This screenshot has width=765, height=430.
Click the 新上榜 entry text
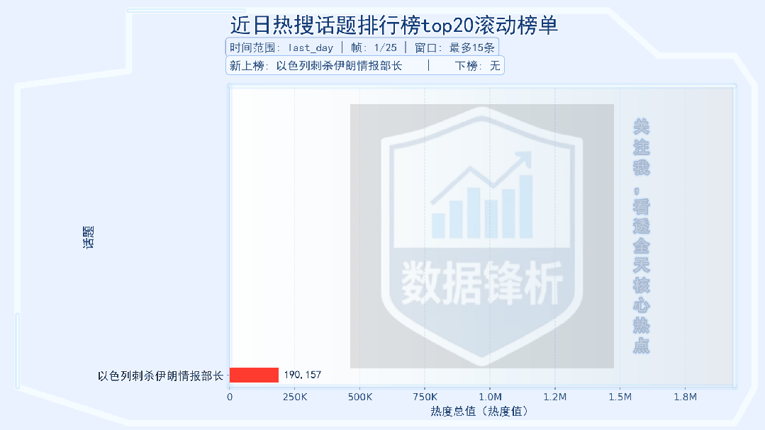click(x=316, y=66)
